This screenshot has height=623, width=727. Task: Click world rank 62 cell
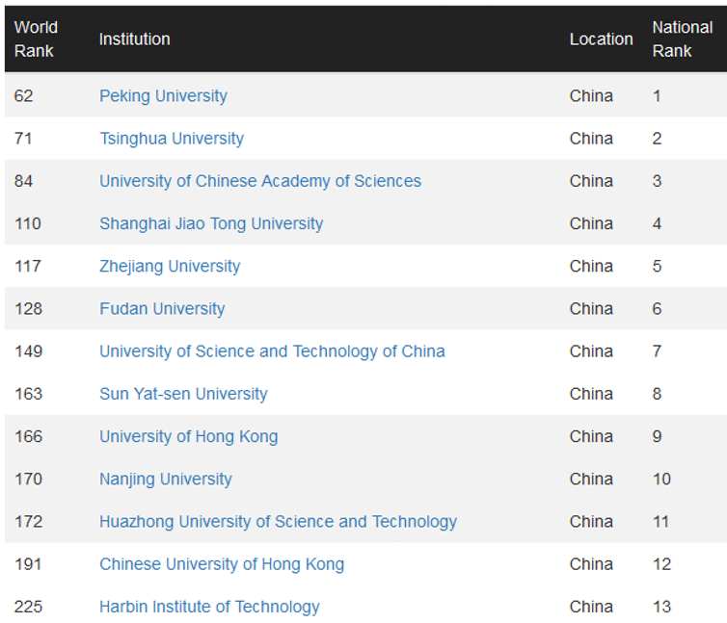24,96
